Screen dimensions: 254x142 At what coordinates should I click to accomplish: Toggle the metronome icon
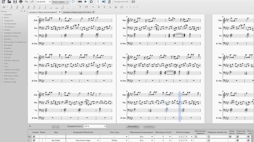(x=110, y=2)
